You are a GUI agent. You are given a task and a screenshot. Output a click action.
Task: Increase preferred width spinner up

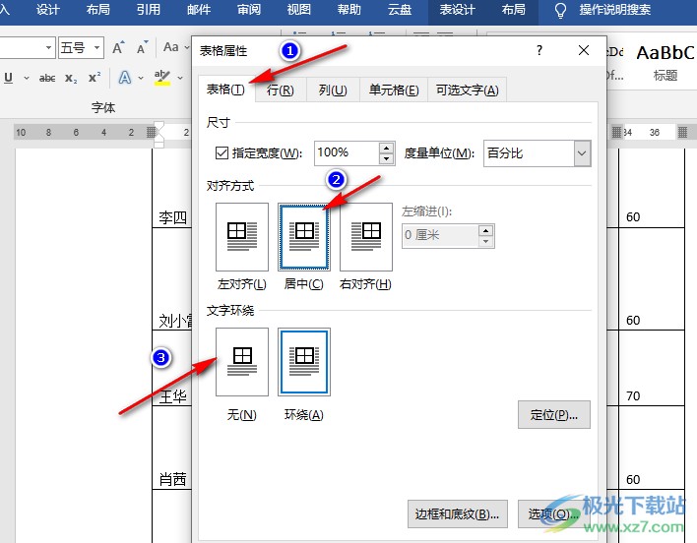tap(386, 148)
